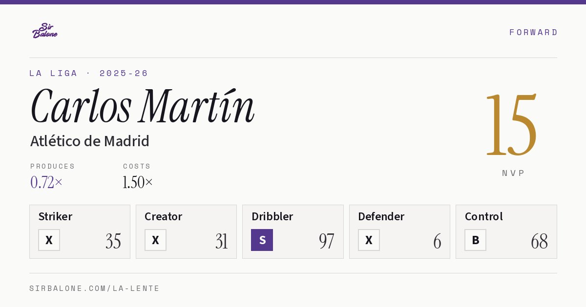The width and height of the screenshot is (586, 307).
Task: Click the Dribbler score 97
Action: [x=327, y=241]
